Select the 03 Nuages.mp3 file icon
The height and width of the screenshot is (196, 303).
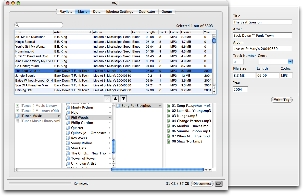tap(169, 116)
